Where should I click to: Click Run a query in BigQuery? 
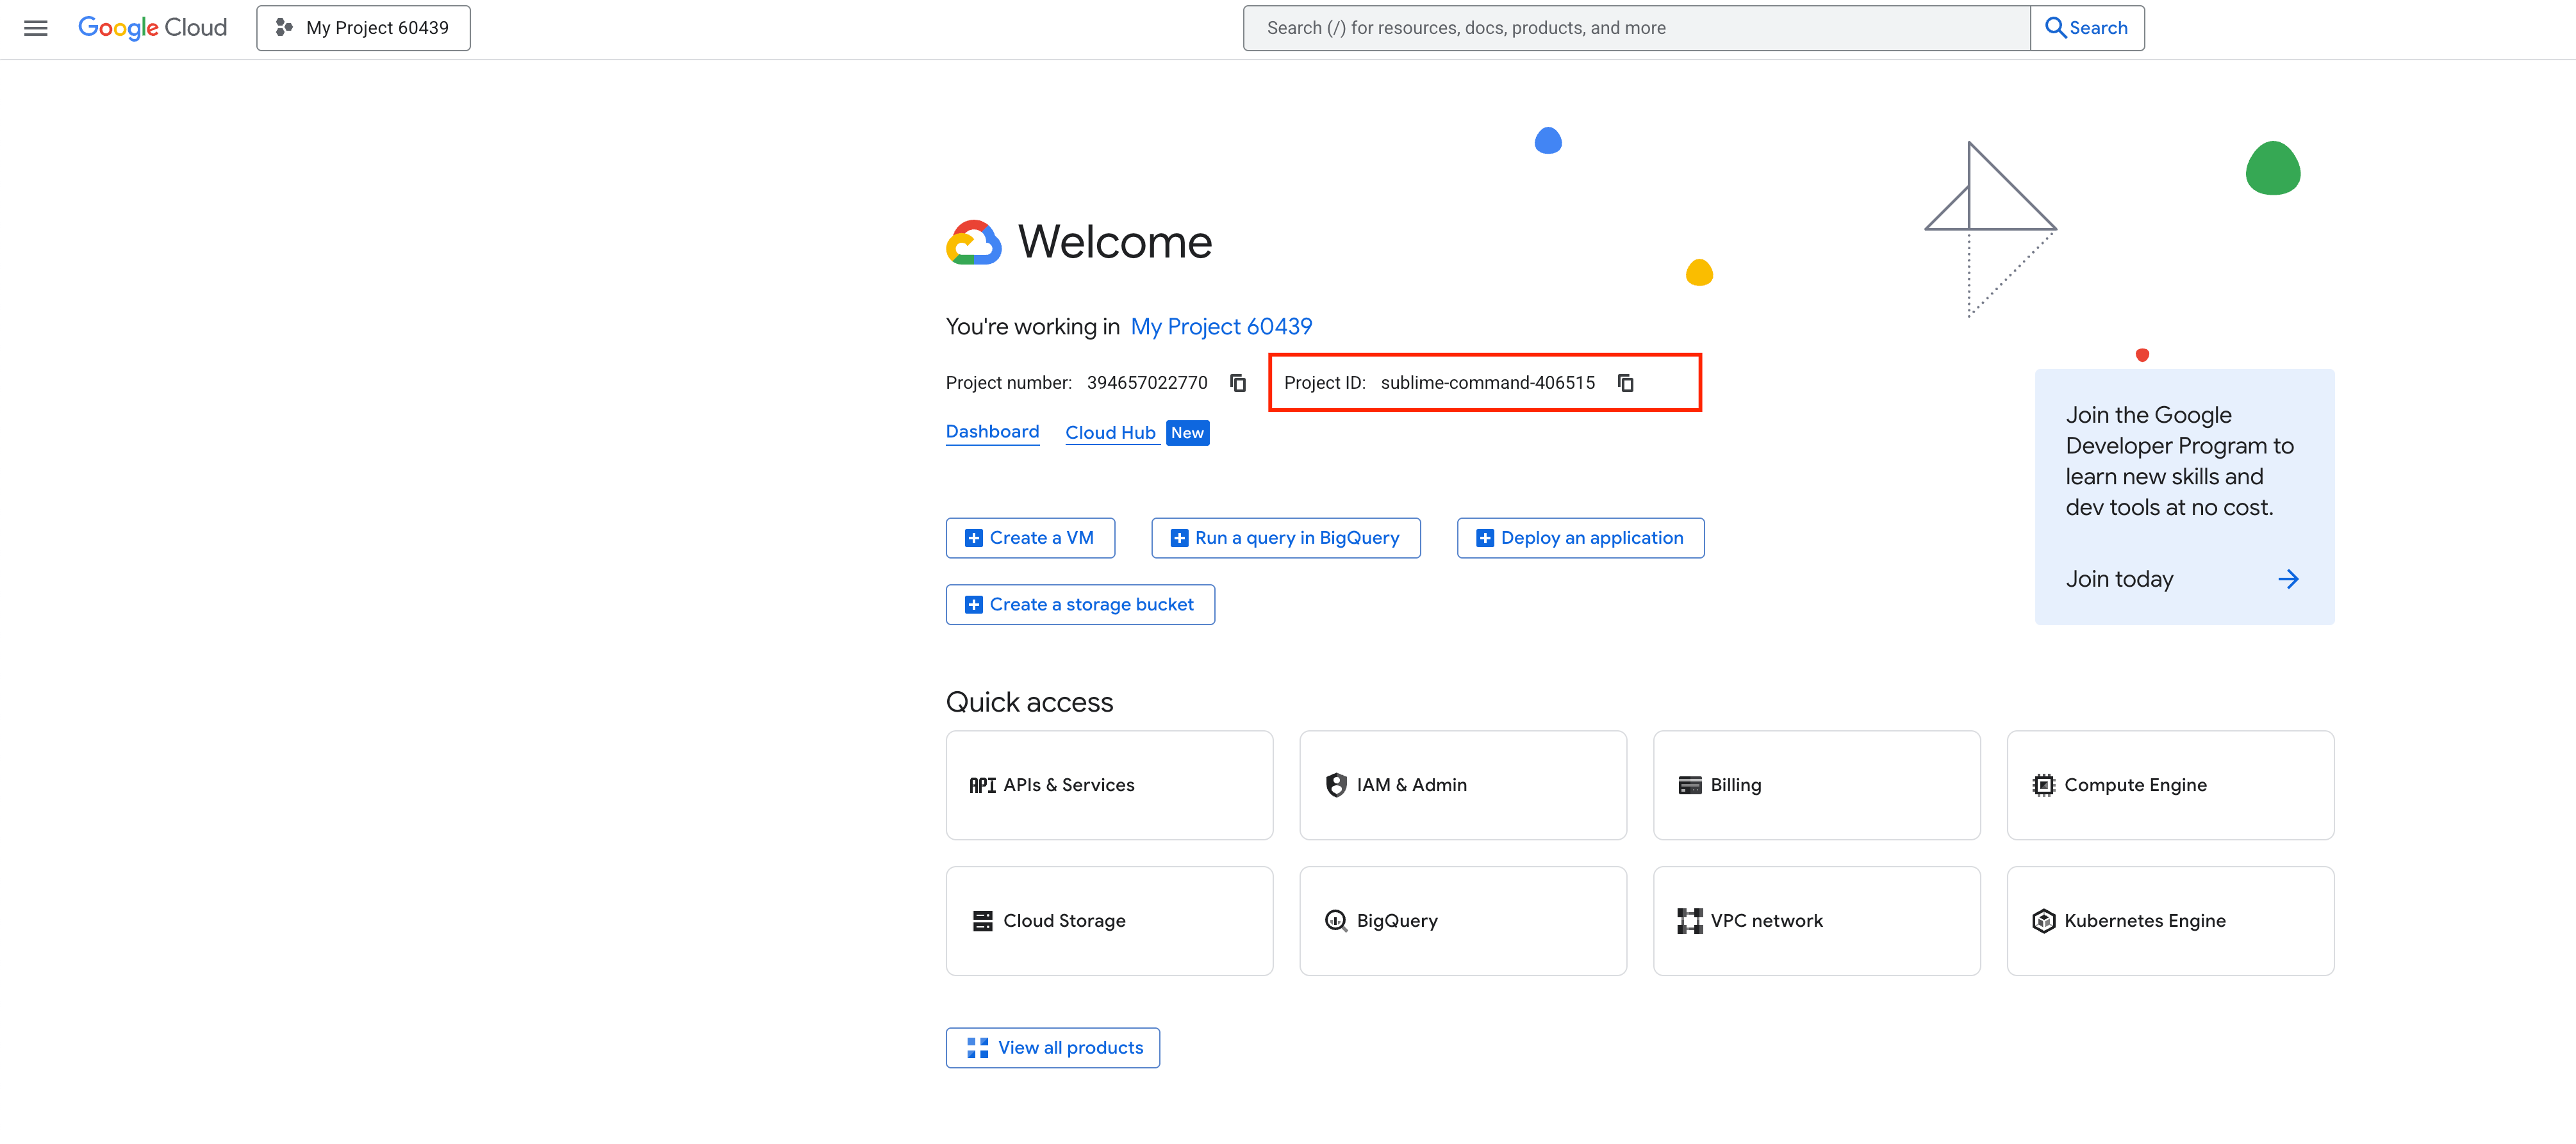pos(1285,538)
